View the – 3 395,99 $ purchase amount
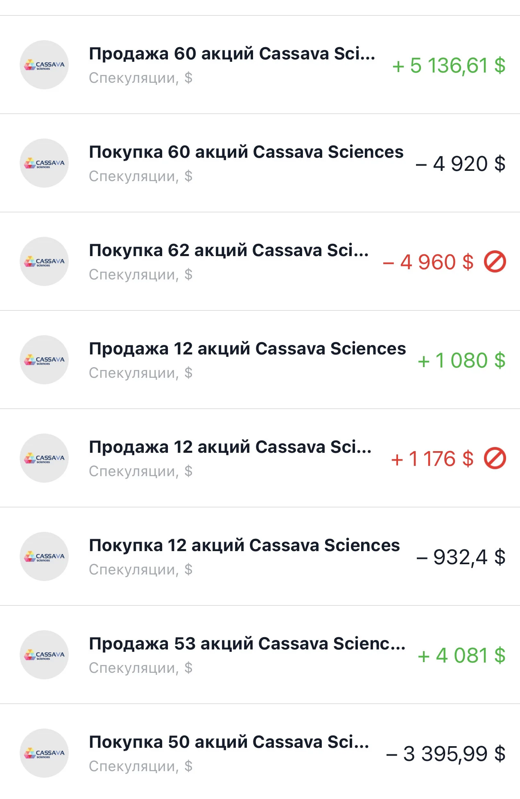 click(446, 754)
